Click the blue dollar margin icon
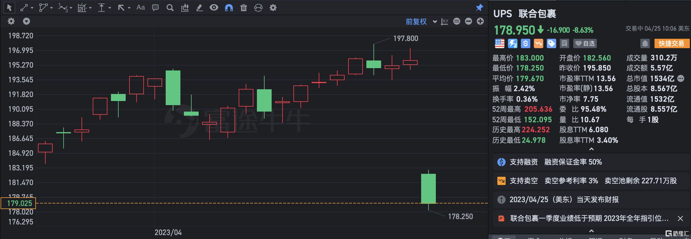The image size is (691, 239). (x=526, y=43)
